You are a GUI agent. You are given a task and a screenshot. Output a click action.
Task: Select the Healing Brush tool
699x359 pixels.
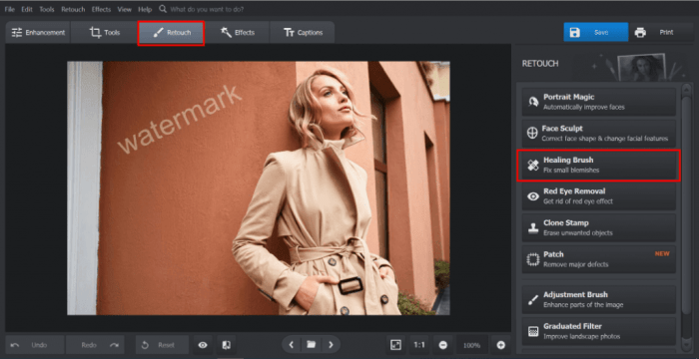[x=599, y=166]
